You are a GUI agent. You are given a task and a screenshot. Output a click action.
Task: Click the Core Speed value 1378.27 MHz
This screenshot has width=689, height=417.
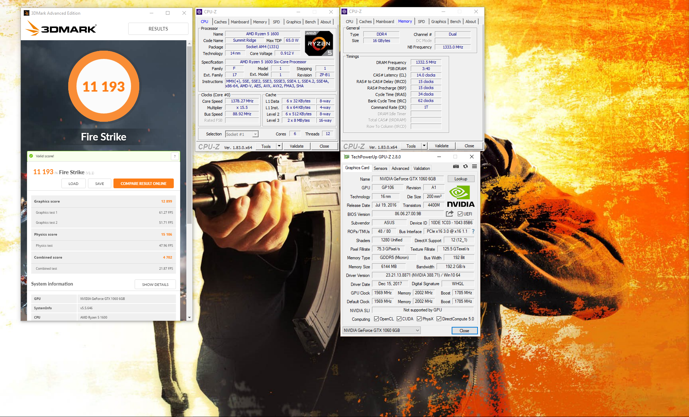242,101
